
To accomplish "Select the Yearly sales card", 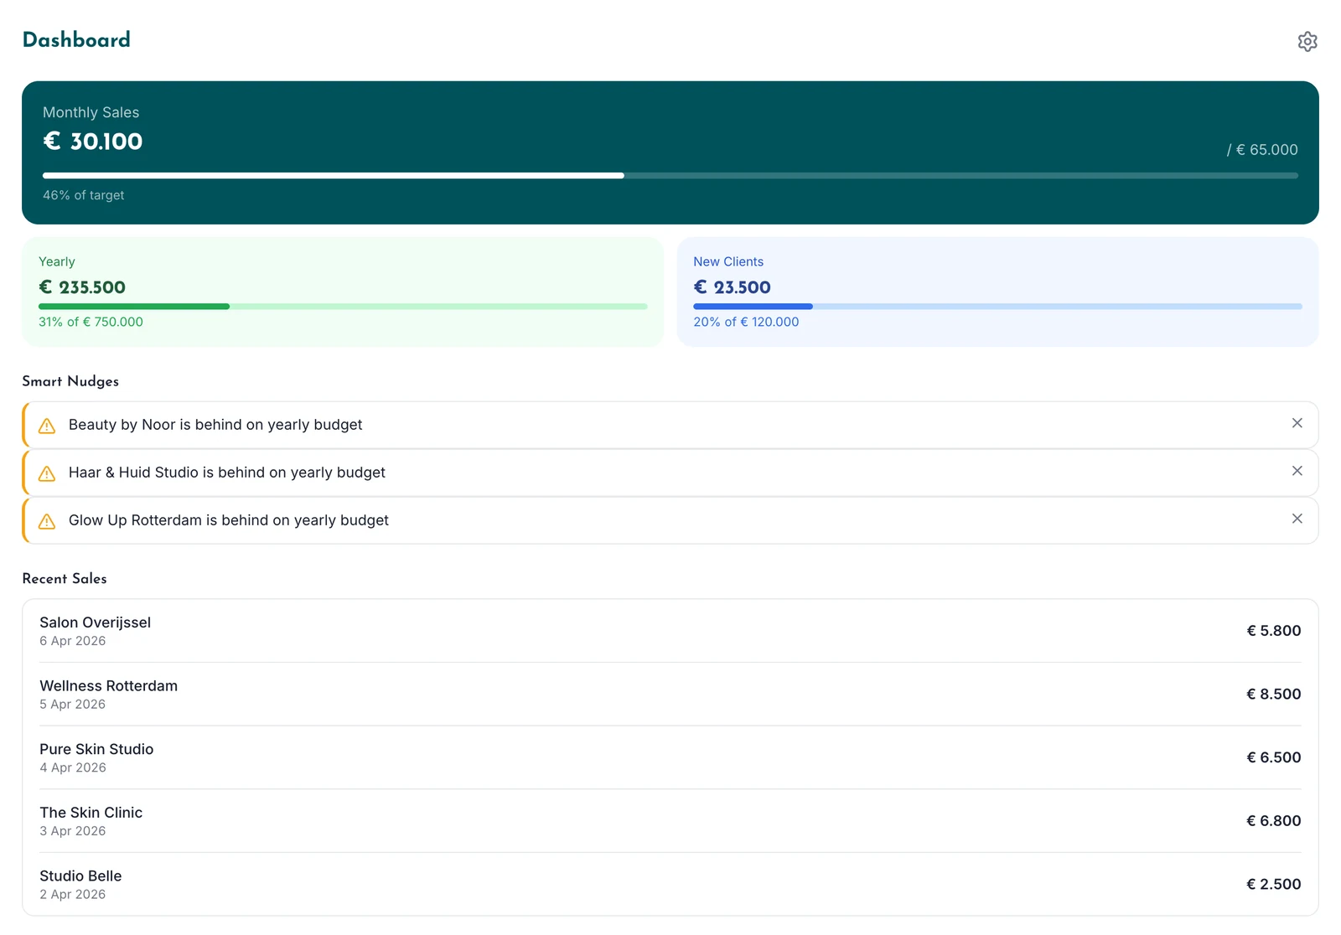I will (343, 292).
